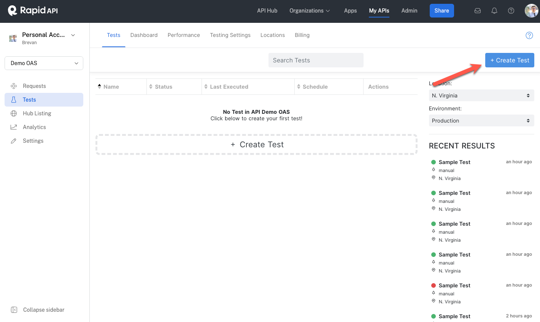Image resolution: width=540 pixels, height=322 pixels.
Task: Open Settings in the sidebar
Action: [x=44, y=141]
